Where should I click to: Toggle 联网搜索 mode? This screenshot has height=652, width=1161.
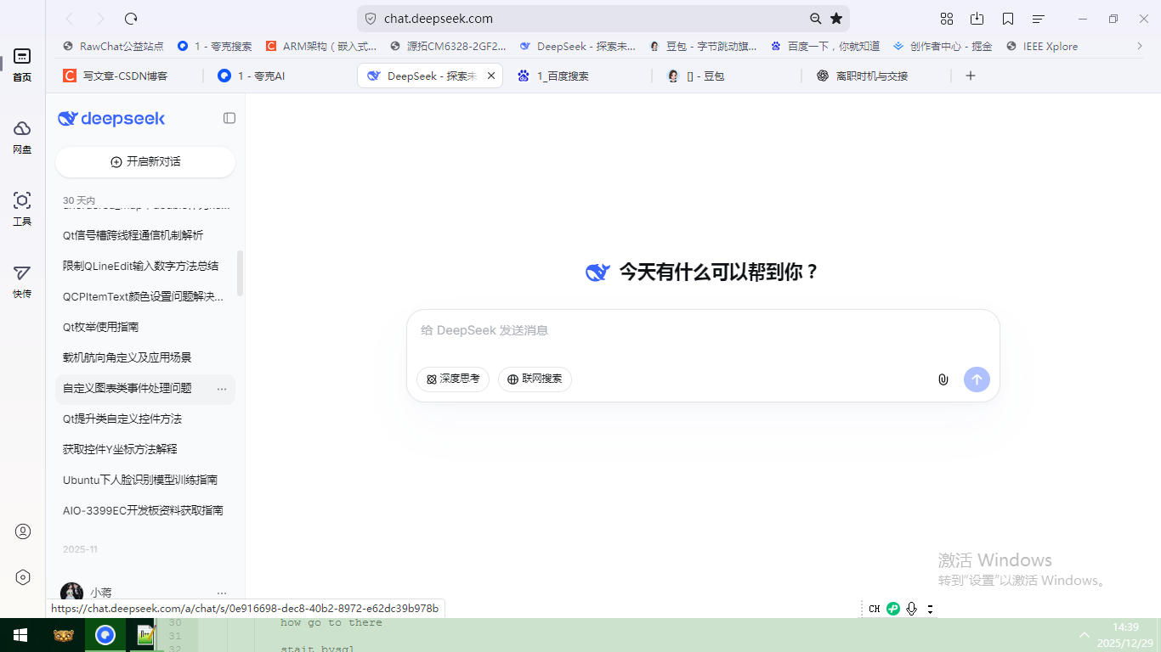point(535,379)
